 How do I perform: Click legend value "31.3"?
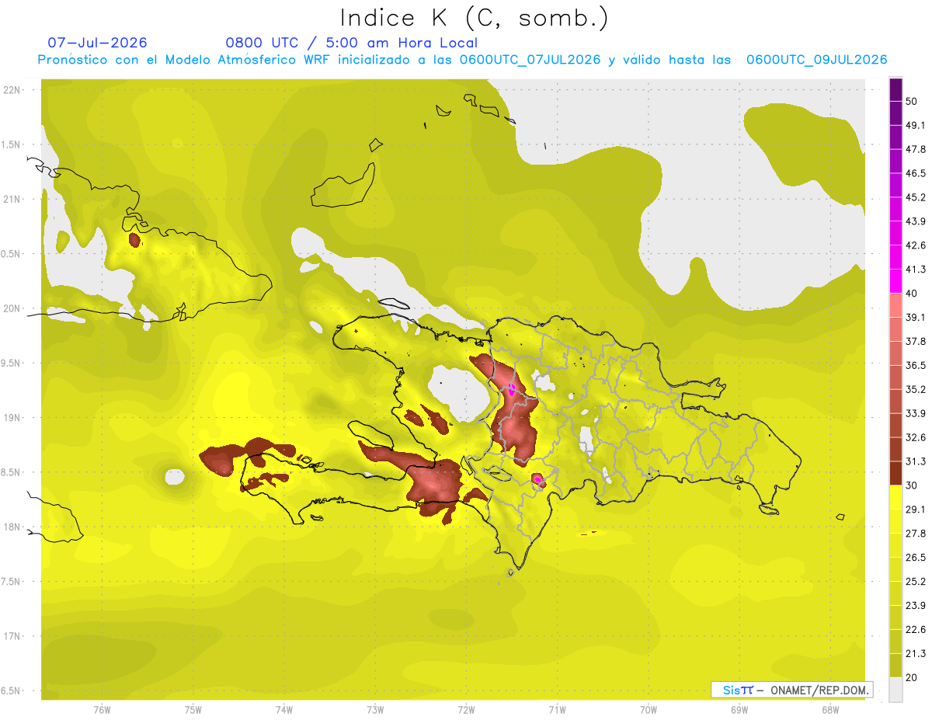916,461
